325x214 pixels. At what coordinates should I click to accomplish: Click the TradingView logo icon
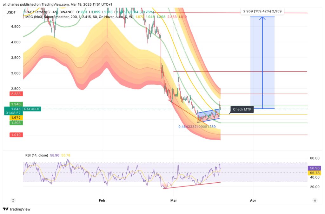(x=5, y=209)
